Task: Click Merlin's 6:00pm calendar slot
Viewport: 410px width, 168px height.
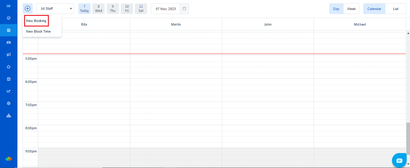Action: pyautogui.click(x=176, y=81)
